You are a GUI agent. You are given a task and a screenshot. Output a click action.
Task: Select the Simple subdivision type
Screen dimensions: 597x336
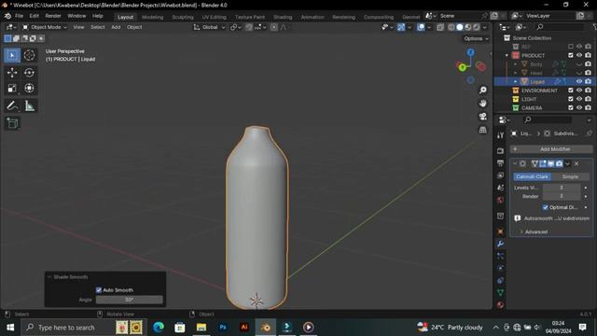click(570, 176)
